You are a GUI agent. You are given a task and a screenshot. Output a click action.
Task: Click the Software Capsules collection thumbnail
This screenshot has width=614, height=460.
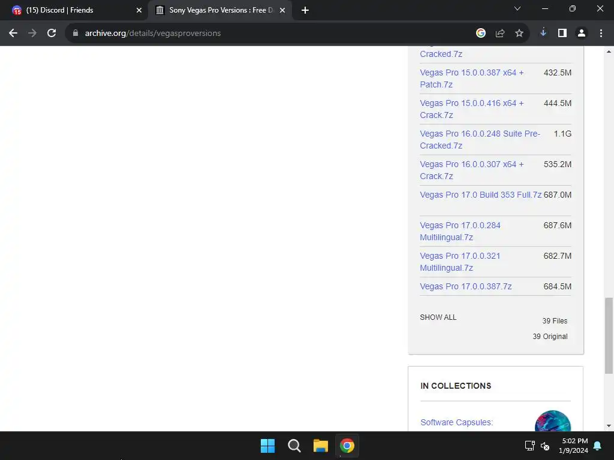[x=552, y=421]
